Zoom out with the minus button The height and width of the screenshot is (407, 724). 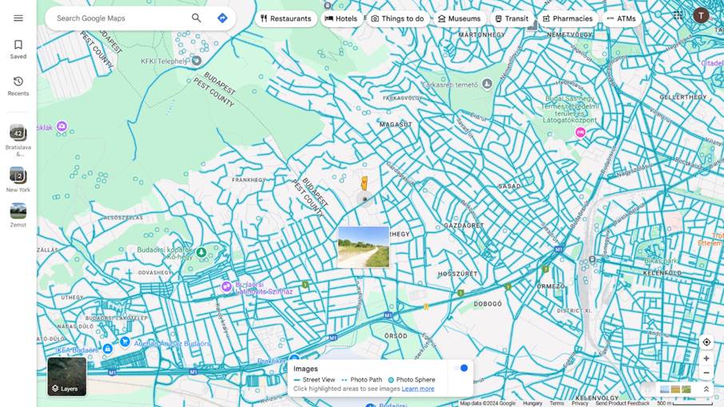(x=706, y=373)
